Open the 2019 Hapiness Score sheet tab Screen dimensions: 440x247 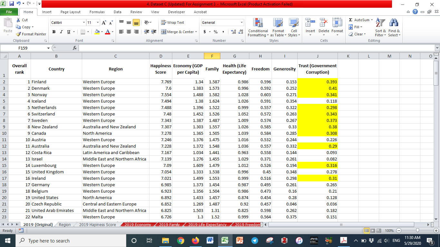click(x=97, y=225)
